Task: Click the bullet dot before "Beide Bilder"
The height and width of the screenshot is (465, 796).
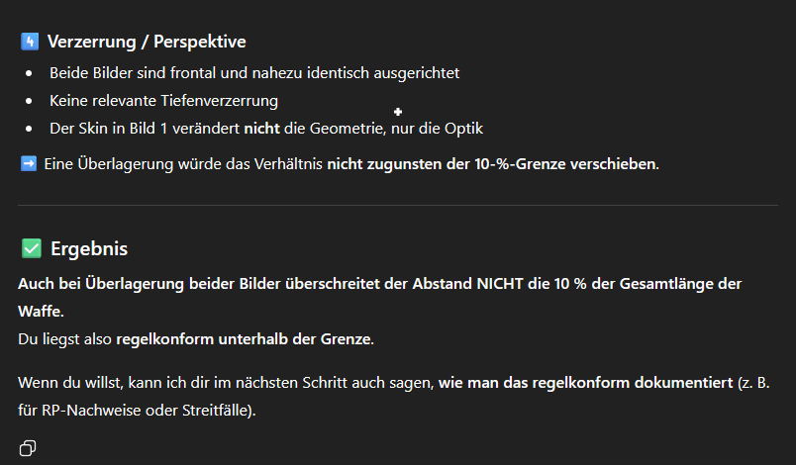Action: (x=29, y=74)
